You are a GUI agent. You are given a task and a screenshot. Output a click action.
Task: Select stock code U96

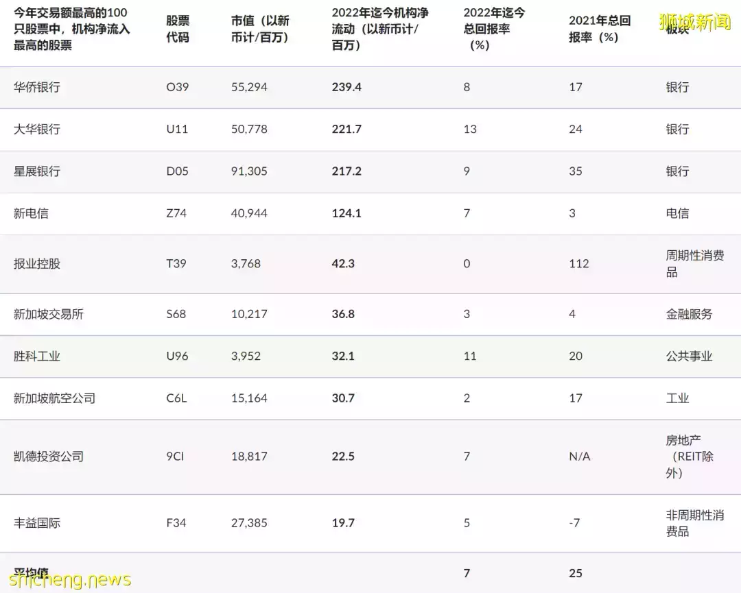point(177,356)
